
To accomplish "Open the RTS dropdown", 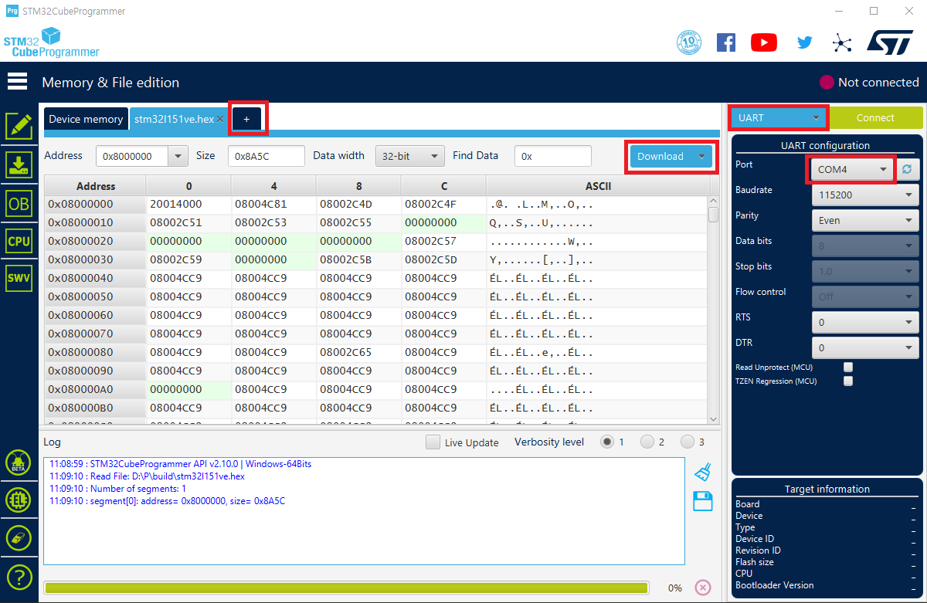I will [x=865, y=322].
